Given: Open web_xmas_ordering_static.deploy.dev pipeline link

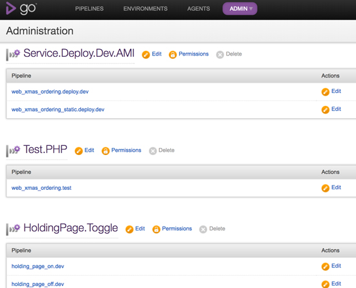Looking at the screenshot, I should 58,110.
